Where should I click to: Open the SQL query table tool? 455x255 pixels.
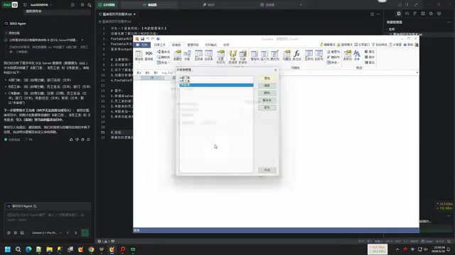pyautogui.click(x=149, y=55)
